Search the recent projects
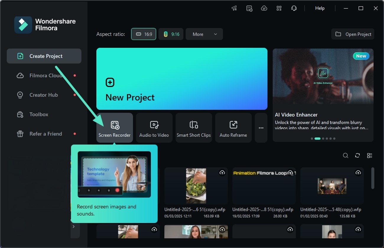The image size is (384, 248). point(345,156)
